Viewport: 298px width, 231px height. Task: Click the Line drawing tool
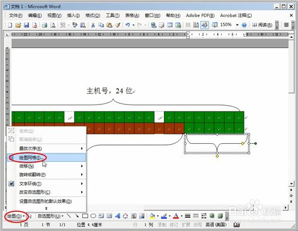69,216
